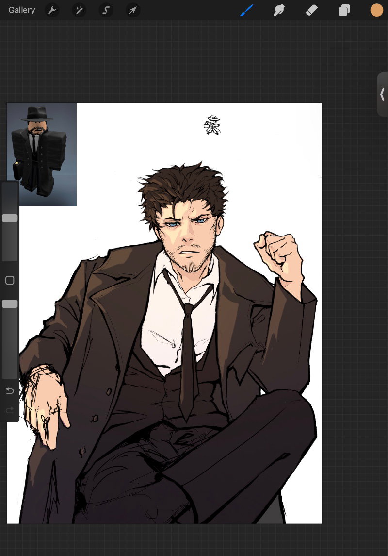The image size is (388, 556).
Task: Click the brush opacity slider handle
Action: 10,304
